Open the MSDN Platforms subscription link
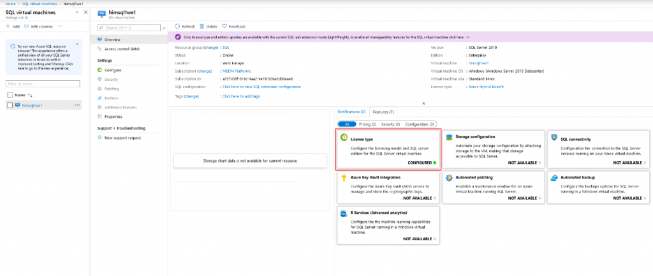 tap(237, 71)
